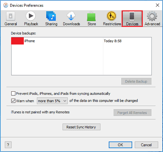Viewport: 163px width, 152px height.
Task: Click the Delete Backup button
Action: (x=136, y=81)
